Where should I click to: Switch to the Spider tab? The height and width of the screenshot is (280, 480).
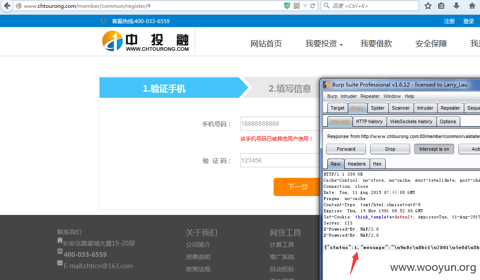[x=377, y=108]
